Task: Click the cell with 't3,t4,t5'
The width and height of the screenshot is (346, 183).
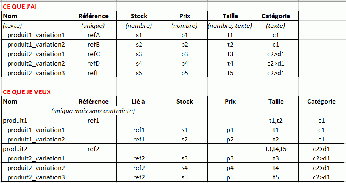Action: coord(276,149)
